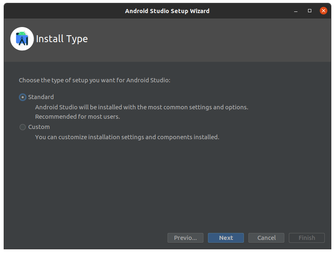This screenshot has width=335, height=253.
Task: Click the greyed-out Finish button
Action: pyautogui.click(x=306, y=238)
